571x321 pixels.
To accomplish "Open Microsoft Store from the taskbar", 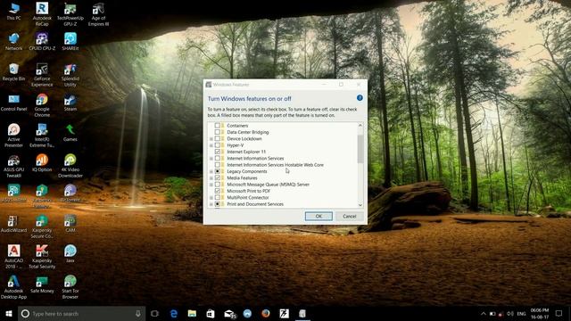I will coord(211,313).
